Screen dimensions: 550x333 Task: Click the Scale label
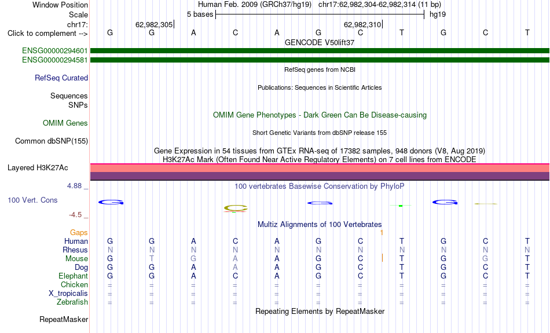(x=78, y=14)
